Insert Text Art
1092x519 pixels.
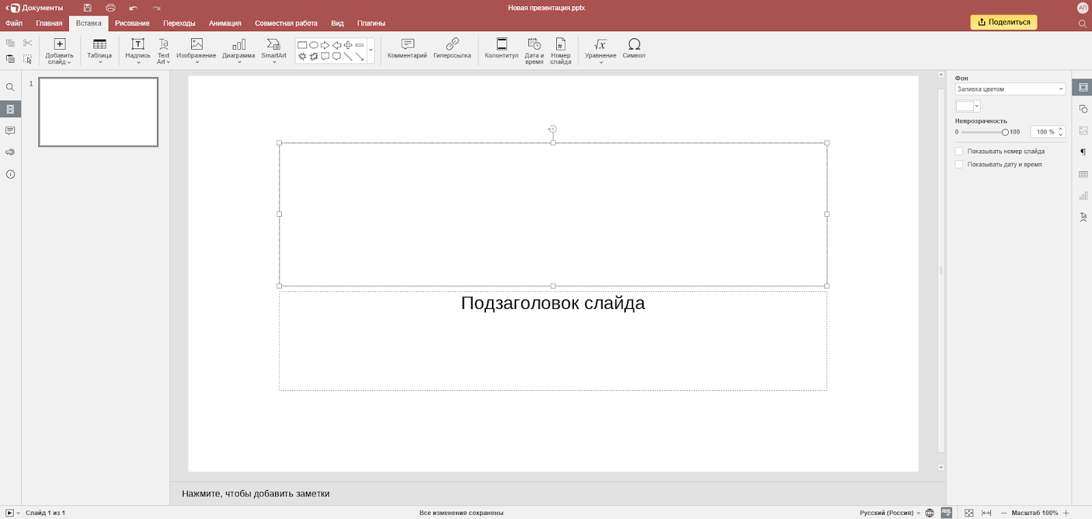point(164,50)
